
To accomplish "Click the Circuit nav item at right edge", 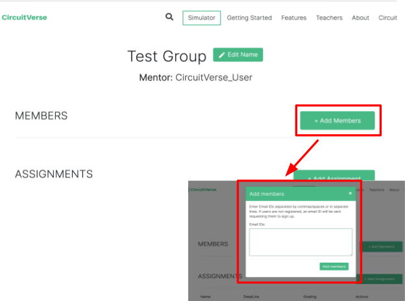I will [x=387, y=18].
